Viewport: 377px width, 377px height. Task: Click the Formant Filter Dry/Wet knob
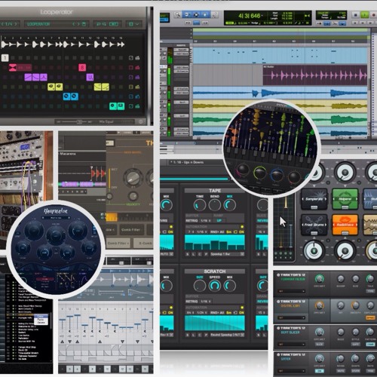(319, 278)
